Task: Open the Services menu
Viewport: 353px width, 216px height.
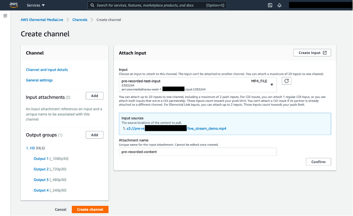Action: [x=35, y=5]
